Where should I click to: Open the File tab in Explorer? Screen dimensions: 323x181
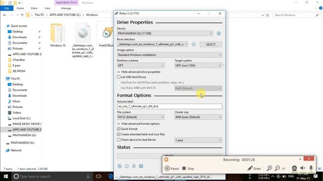coord(7,8)
